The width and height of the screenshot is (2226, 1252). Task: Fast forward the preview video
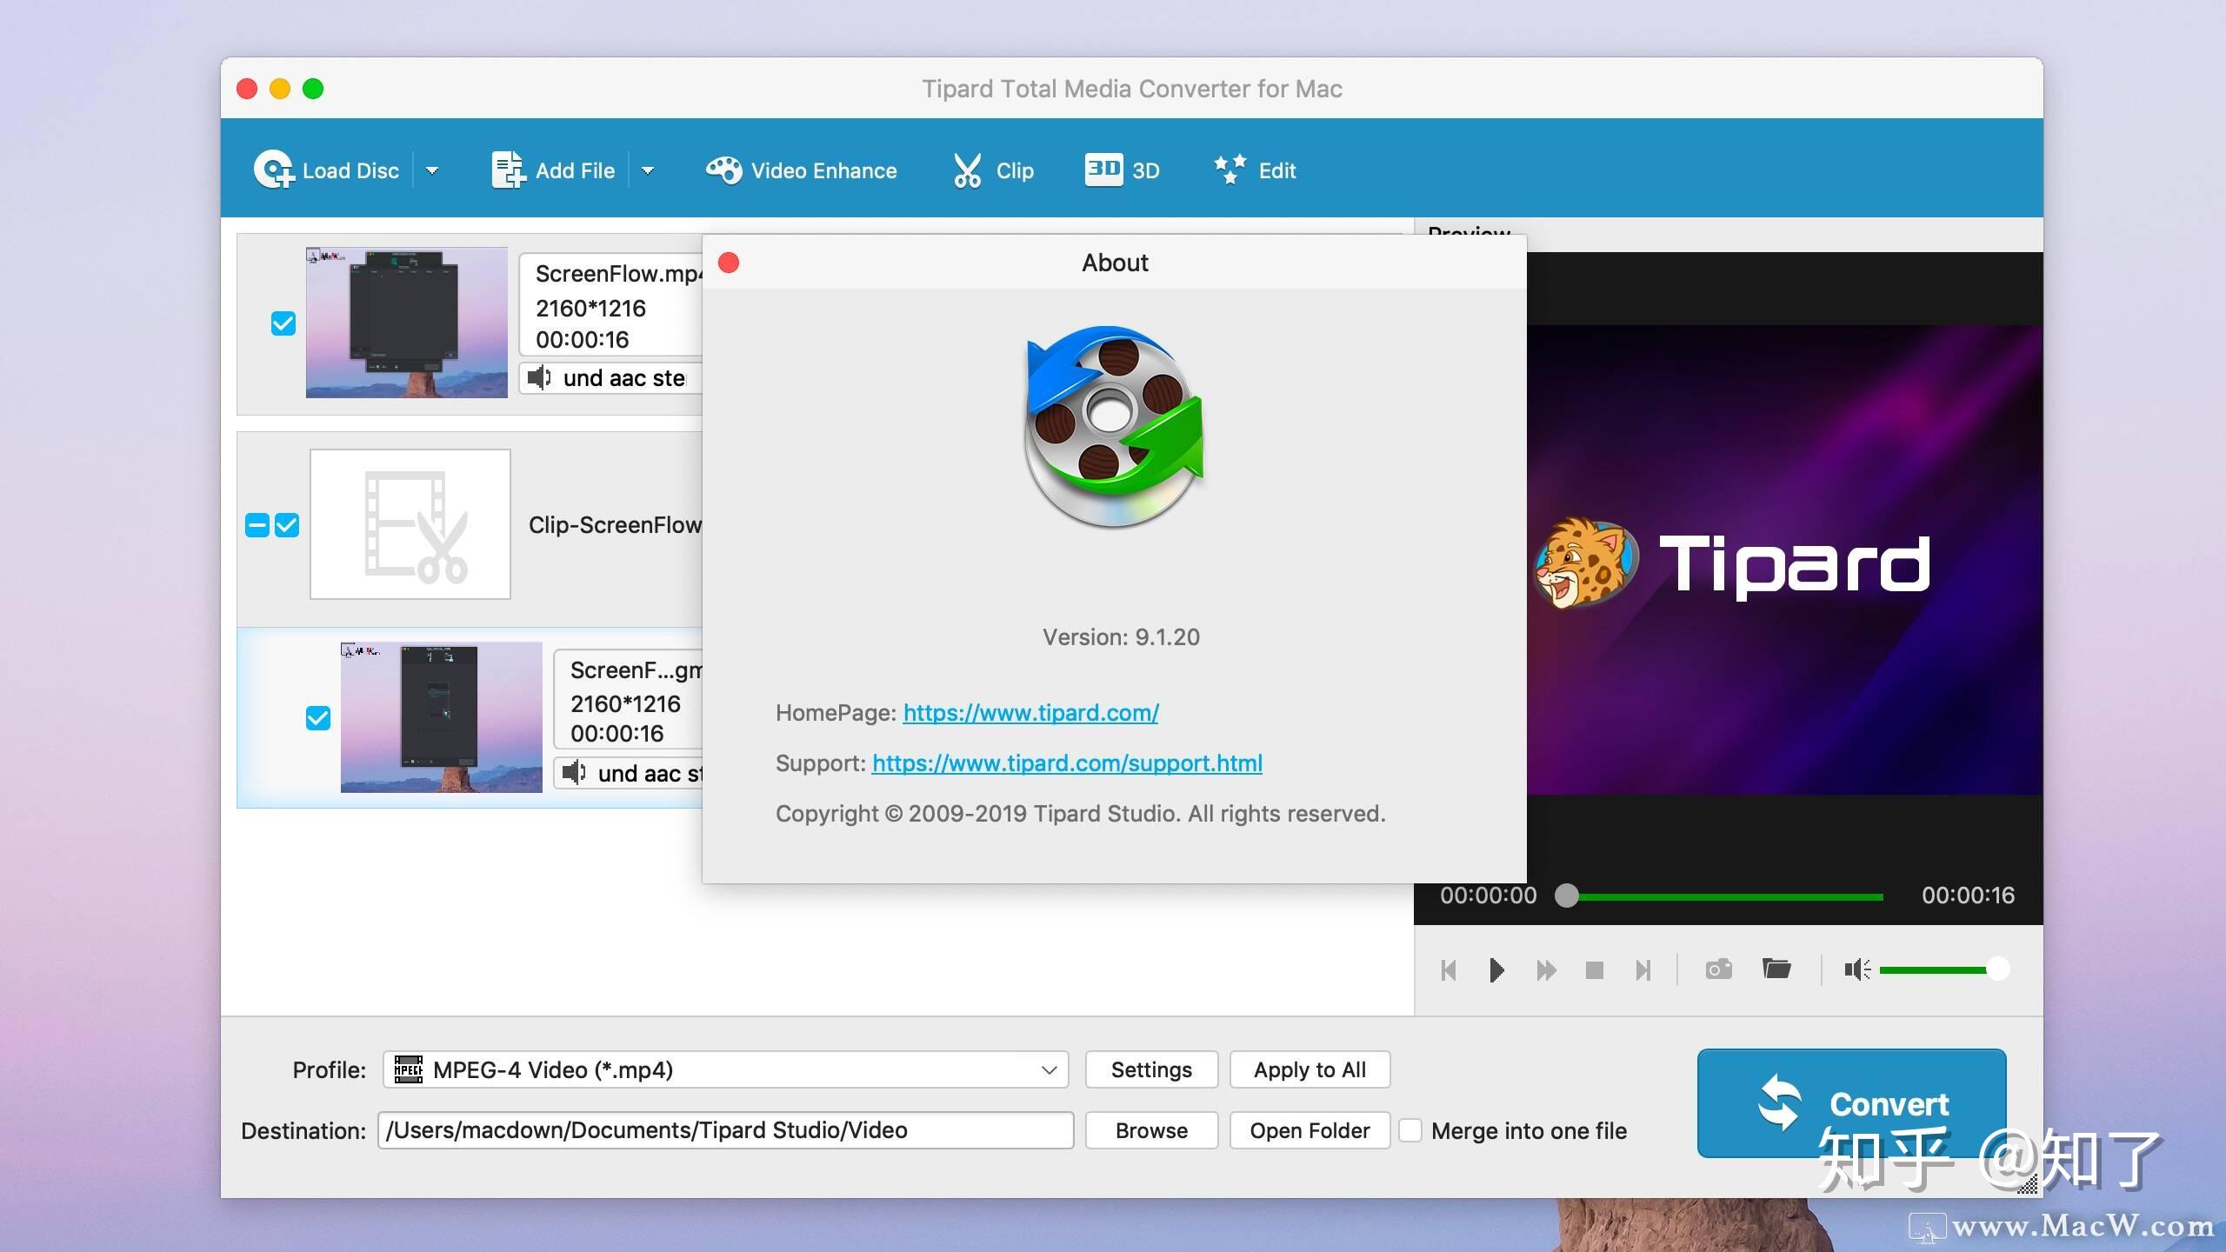coord(1546,970)
